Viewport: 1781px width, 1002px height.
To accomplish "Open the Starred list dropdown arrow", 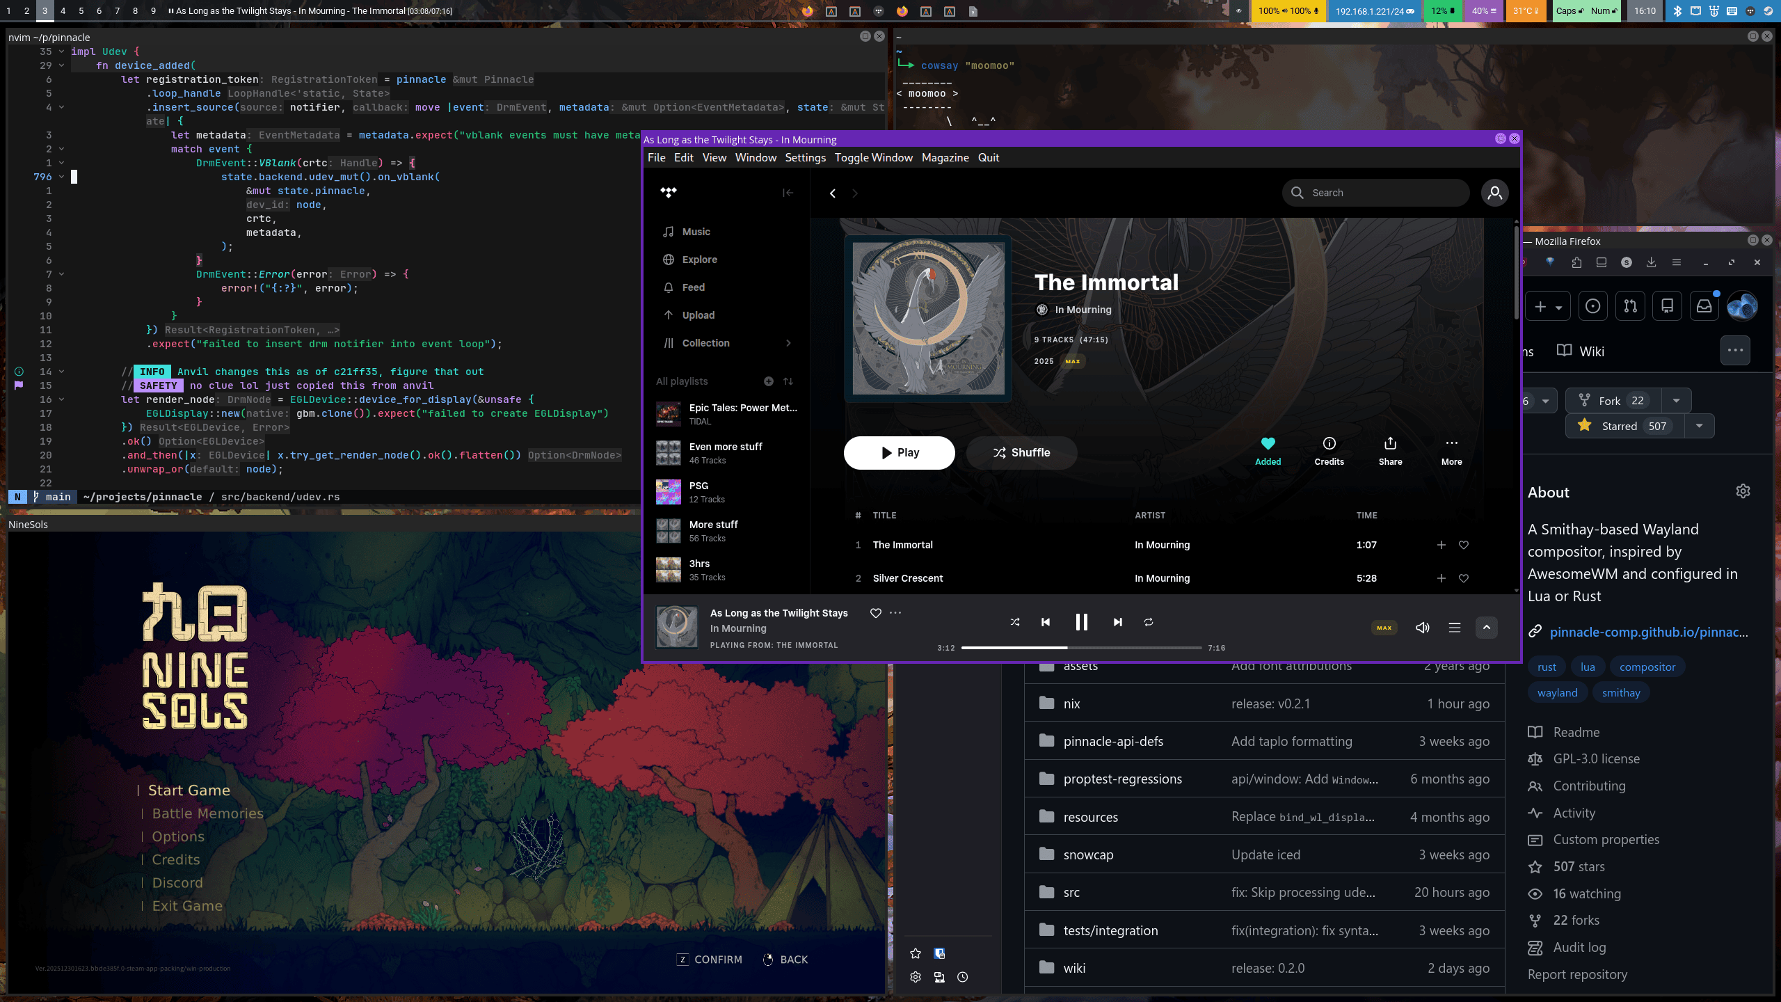I will pyautogui.click(x=1699, y=426).
